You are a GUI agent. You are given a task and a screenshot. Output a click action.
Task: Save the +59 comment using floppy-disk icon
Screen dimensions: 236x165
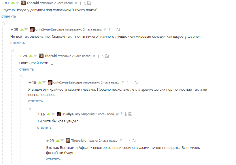pos(118,29)
